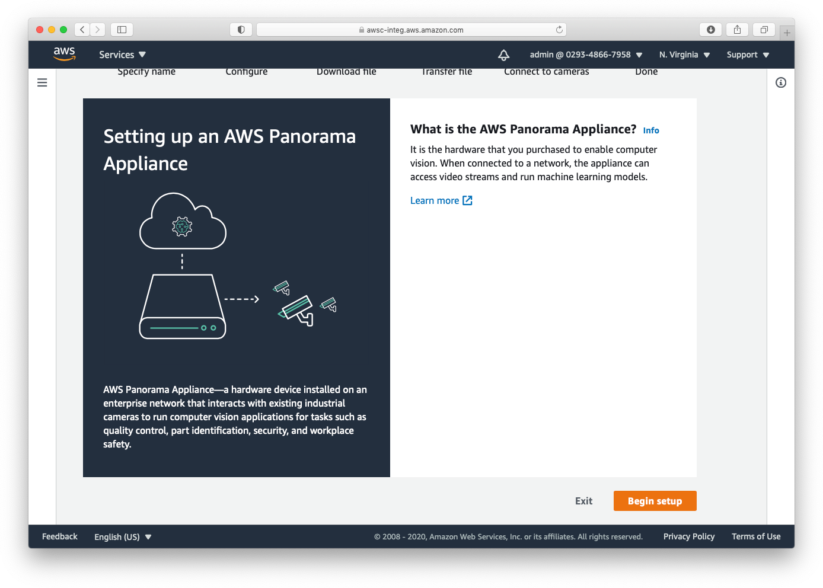This screenshot has width=823, height=588.
Task: Open the Feedback link
Action: tap(60, 536)
